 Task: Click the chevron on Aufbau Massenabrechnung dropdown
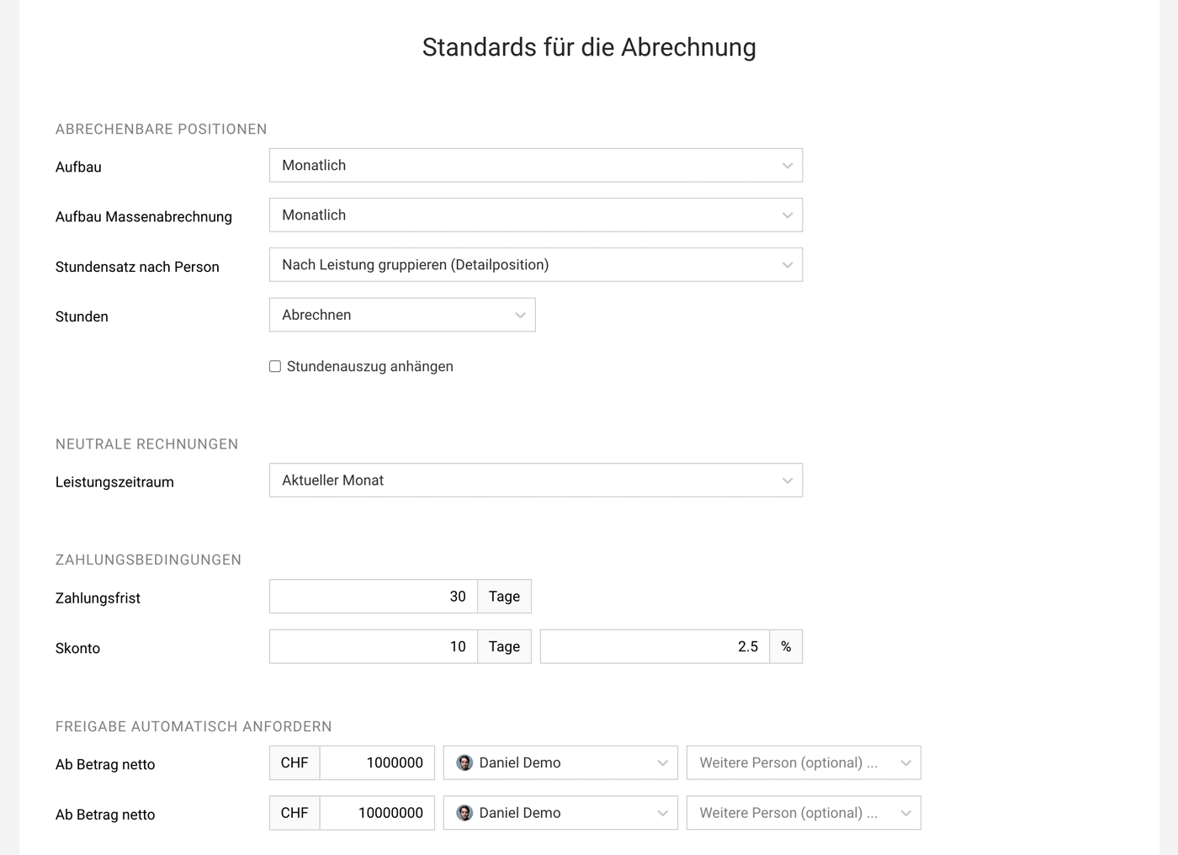788,215
